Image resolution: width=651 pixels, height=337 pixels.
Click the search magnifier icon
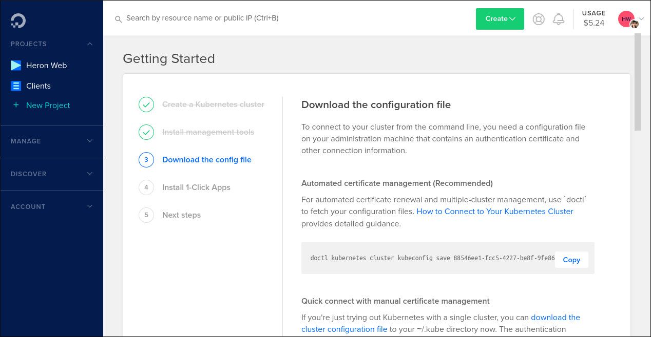coord(119,19)
